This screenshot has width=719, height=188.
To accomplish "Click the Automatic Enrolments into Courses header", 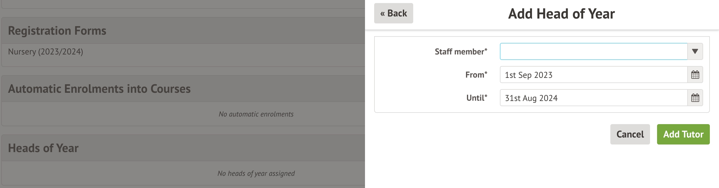I will pyautogui.click(x=99, y=89).
